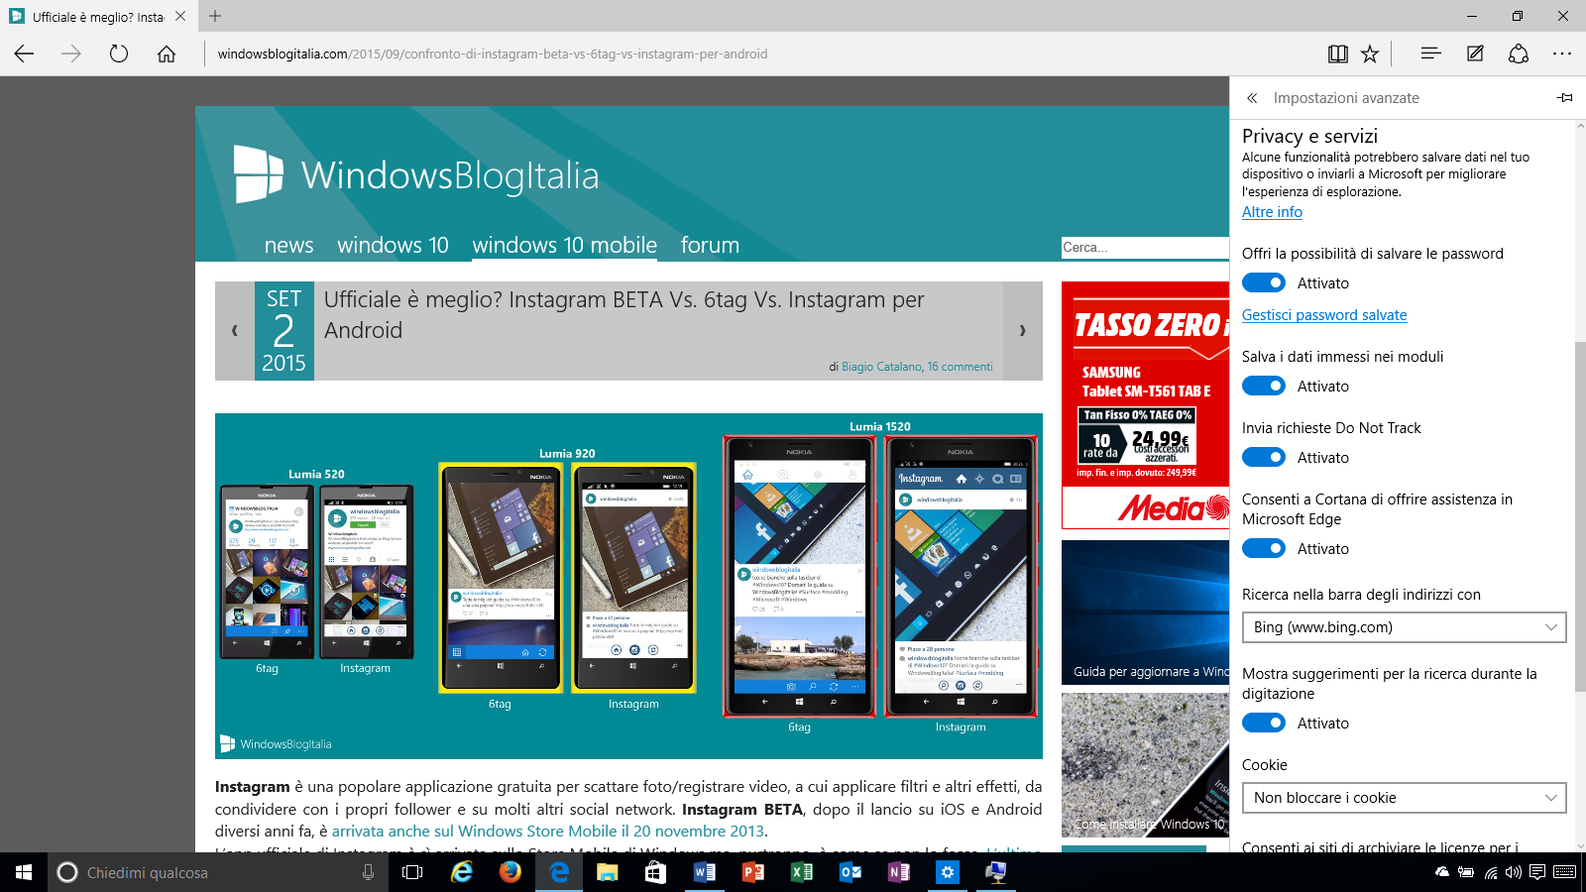Open Settings app from taskbar
The height and width of the screenshot is (892, 1586).
947,872
